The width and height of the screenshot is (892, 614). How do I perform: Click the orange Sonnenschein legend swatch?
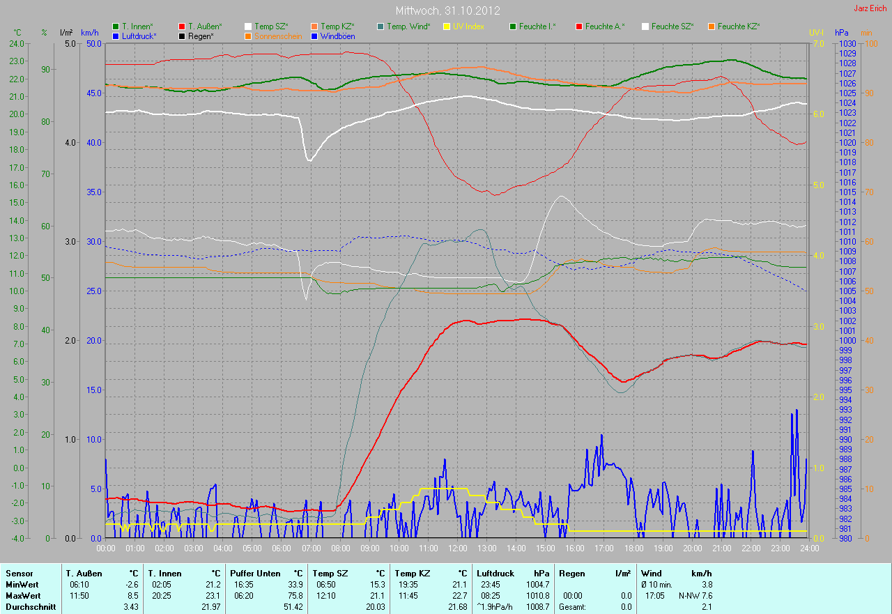248,36
